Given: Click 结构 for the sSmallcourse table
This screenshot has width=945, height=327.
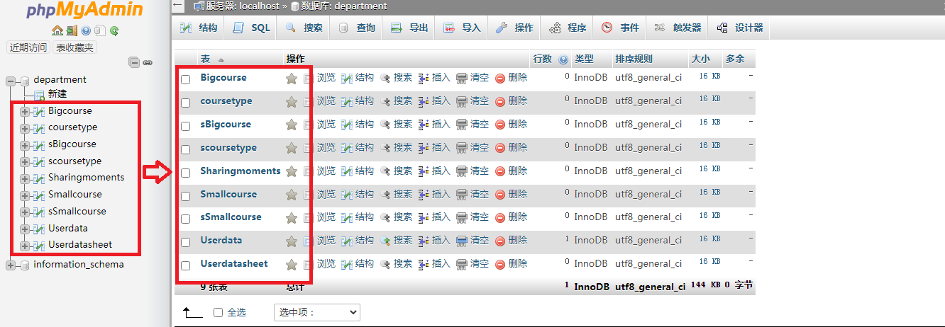Looking at the screenshot, I should tap(358, 217).
